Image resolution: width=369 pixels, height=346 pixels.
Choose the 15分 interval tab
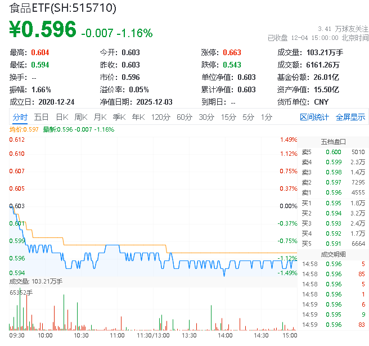point(228,117)
